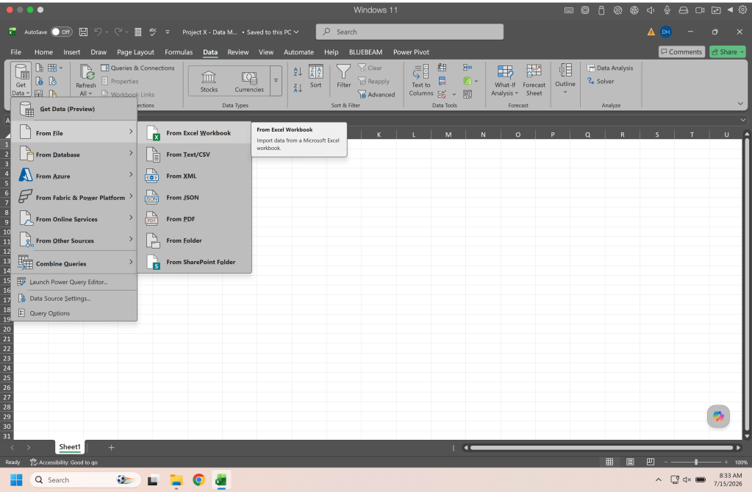752x492 pixels.
Task: Select the Sheet1 tab
Action: tap(70, 447)
